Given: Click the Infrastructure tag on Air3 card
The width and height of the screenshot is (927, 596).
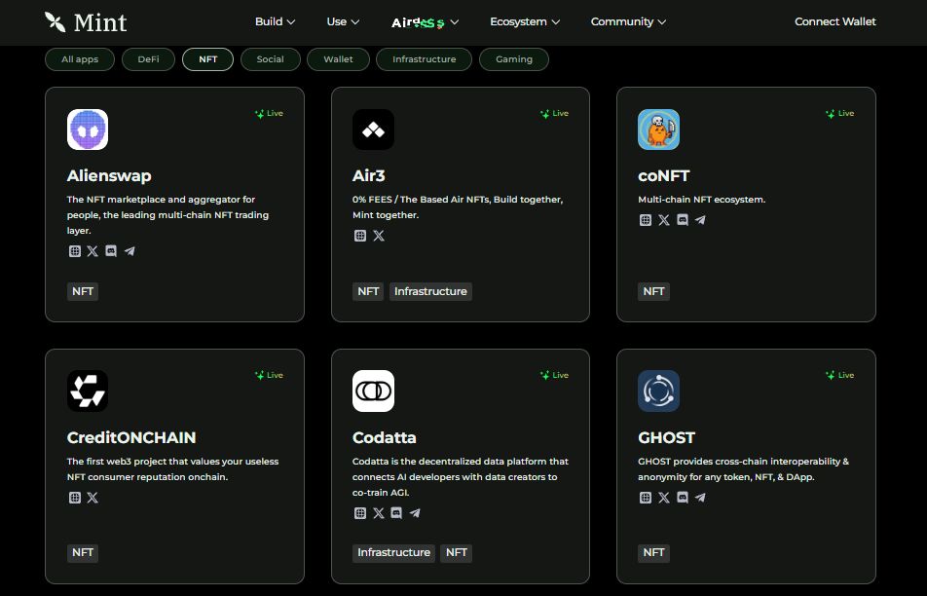Looking at the screenshot, I should [x=430, y=291].
